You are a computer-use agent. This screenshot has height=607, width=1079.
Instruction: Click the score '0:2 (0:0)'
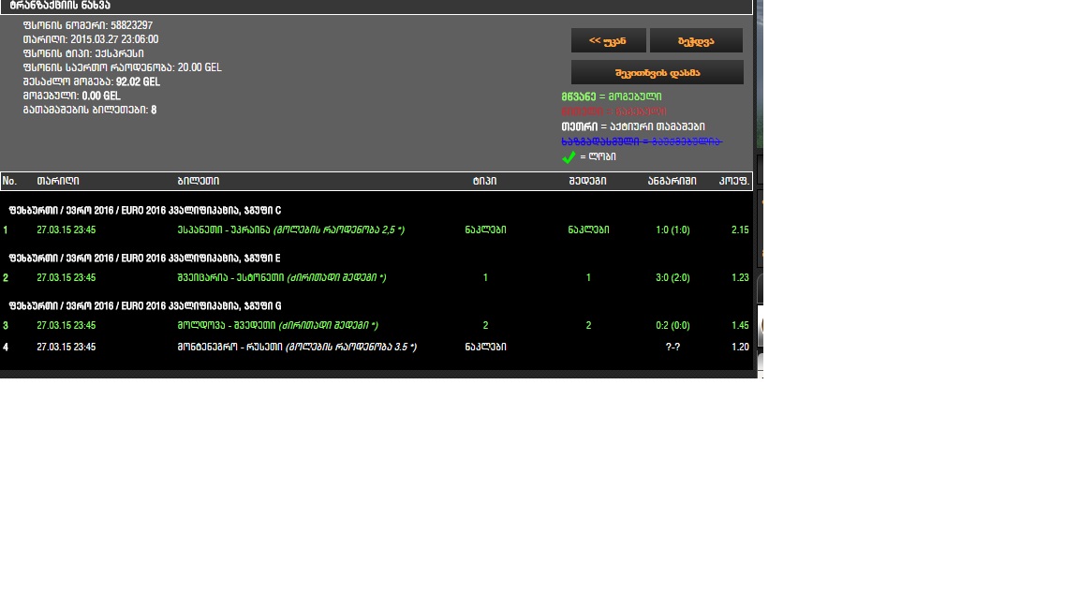click(673, 326)
